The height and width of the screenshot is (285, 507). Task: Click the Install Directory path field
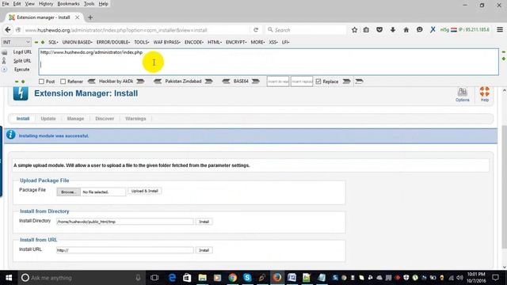[x=125, y=222]
